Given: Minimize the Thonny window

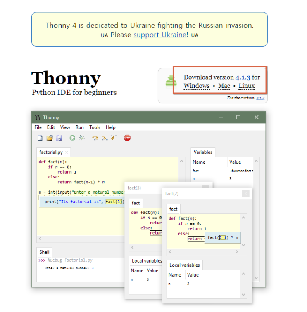Looking at the screenshot, I should (x=221, y=117).
